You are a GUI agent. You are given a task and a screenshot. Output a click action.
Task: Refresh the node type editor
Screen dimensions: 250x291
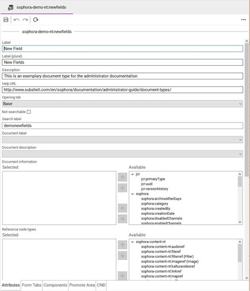tap(36, 20)
